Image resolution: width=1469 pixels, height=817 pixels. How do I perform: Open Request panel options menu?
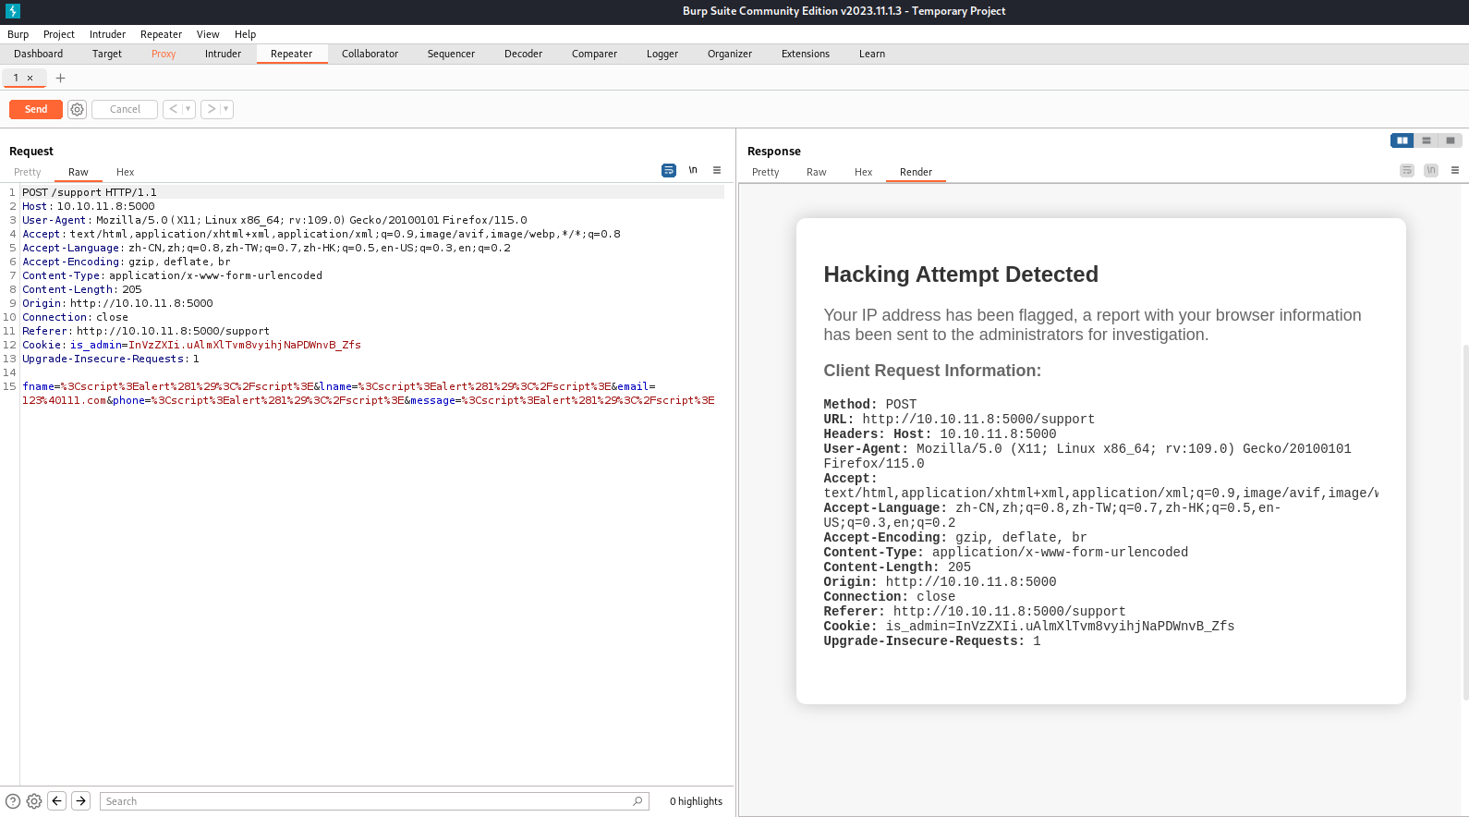[717, 170]
